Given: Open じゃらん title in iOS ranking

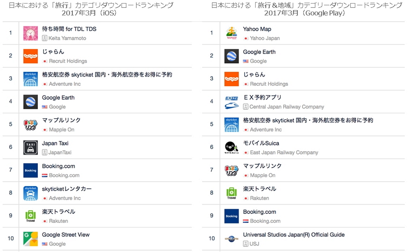Looking at the screenshot, I should click(x=53, y=52).
